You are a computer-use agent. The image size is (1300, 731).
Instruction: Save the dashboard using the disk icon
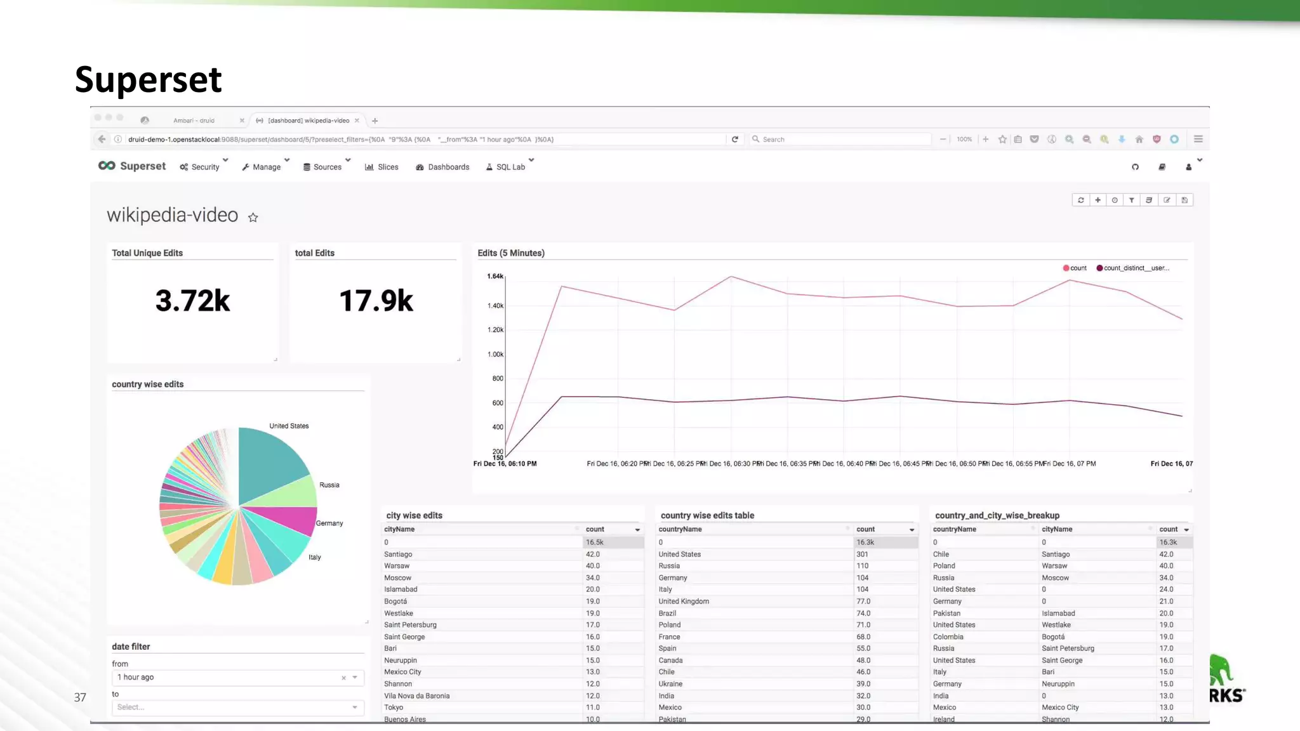point(1184,200)
